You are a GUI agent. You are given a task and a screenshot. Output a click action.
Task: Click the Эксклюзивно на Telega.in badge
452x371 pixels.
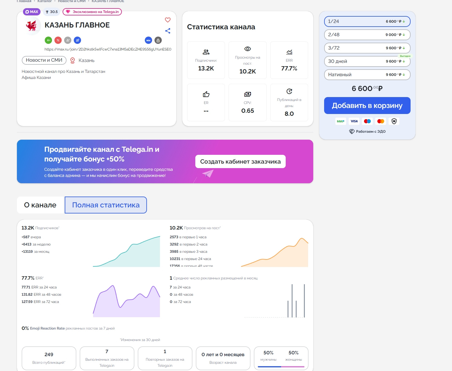pyautogui.click(x=92, y=12)
